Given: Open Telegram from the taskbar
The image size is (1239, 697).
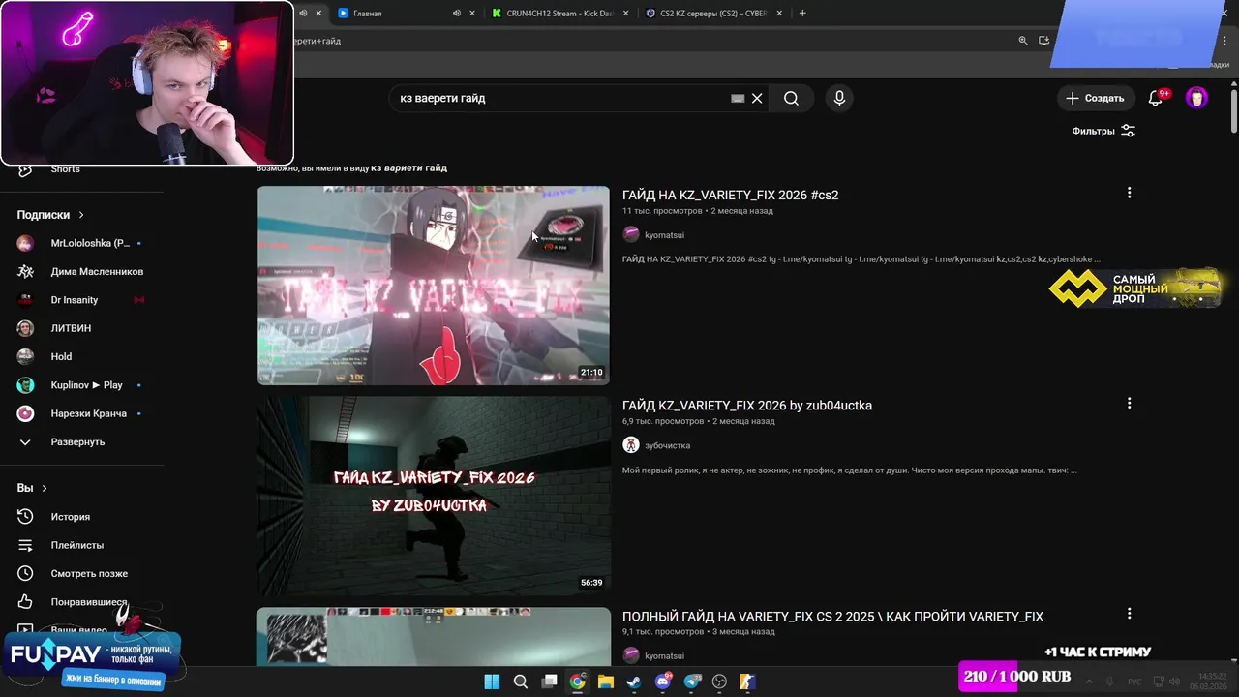Looking at the screenshot, I should click(x=691, y=682).
